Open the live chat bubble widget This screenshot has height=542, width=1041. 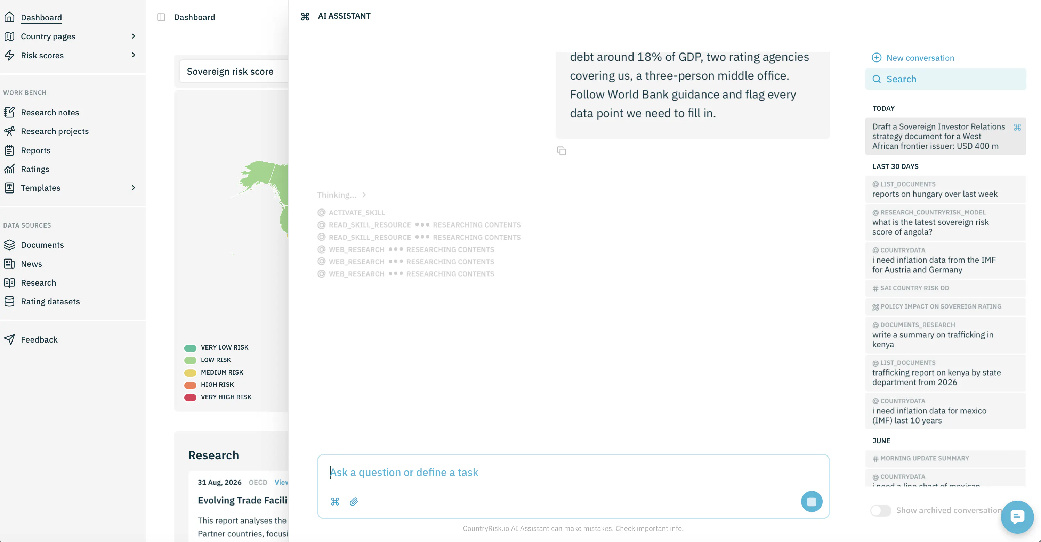[1017, 517]
